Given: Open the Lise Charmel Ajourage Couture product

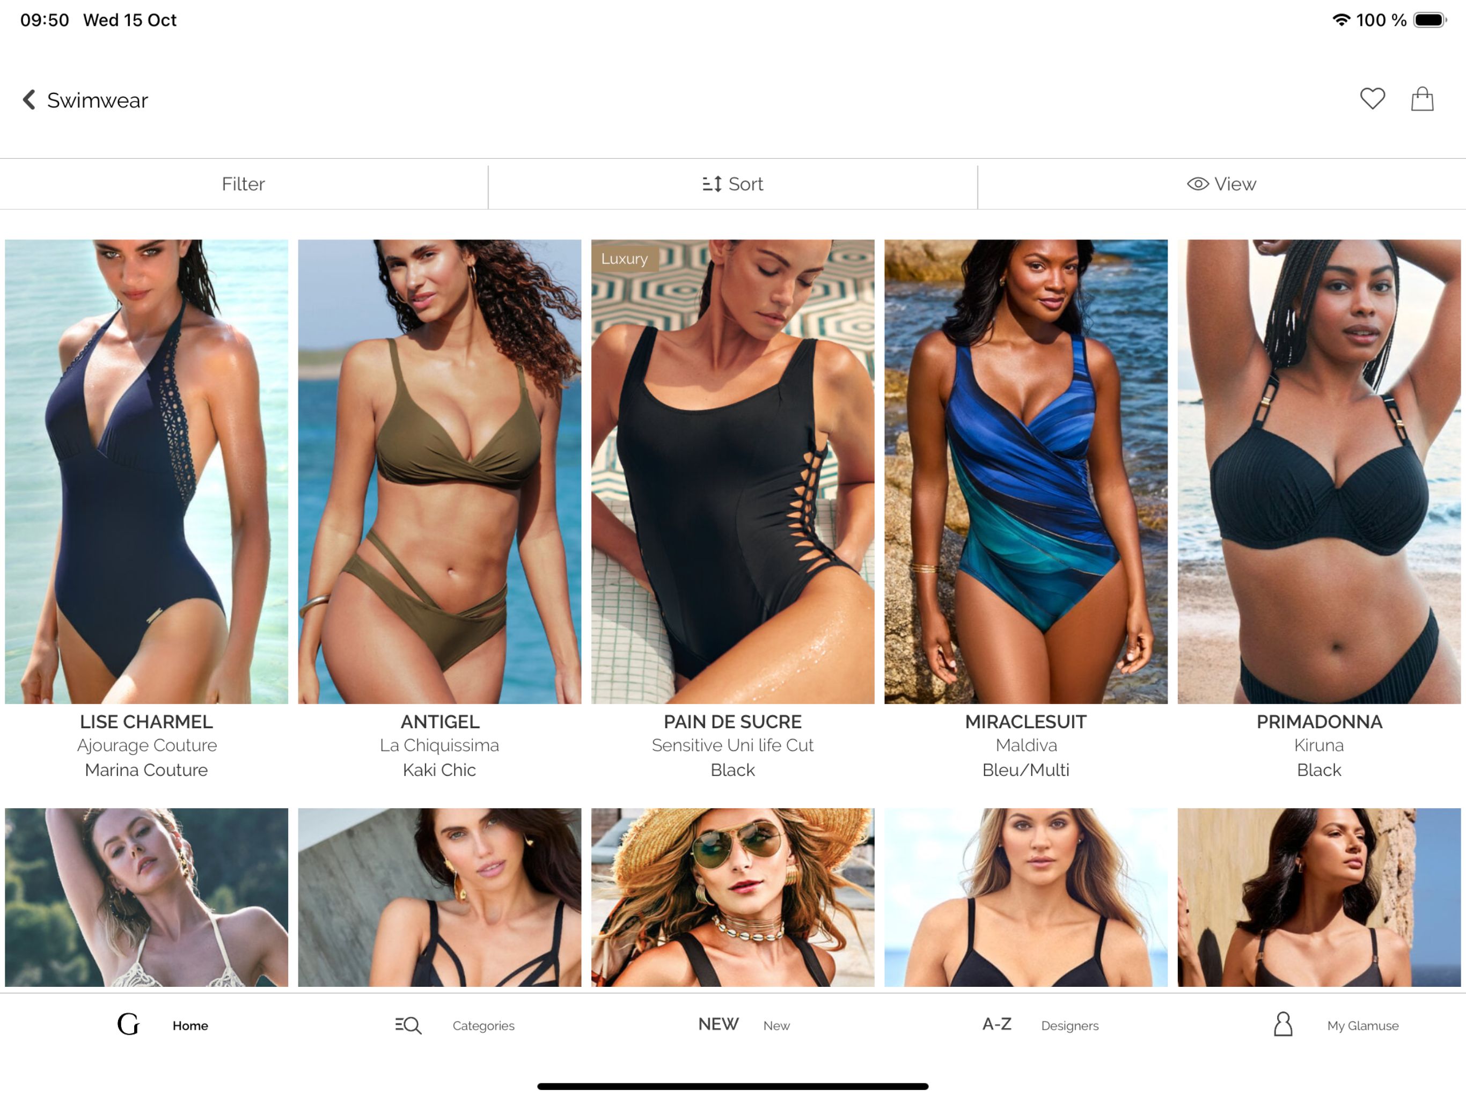Looking at the screenshot, I should [146, 745].
